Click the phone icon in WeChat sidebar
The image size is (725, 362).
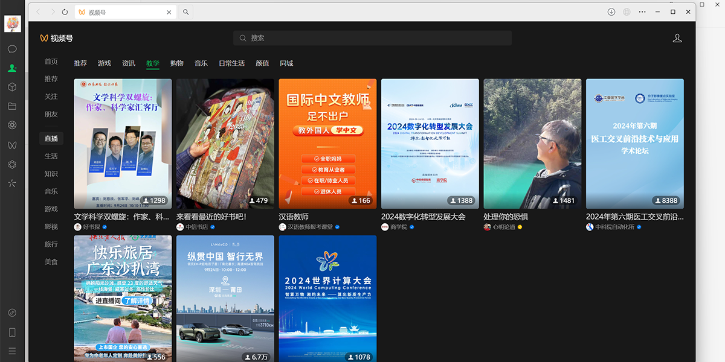click(12, 332)
